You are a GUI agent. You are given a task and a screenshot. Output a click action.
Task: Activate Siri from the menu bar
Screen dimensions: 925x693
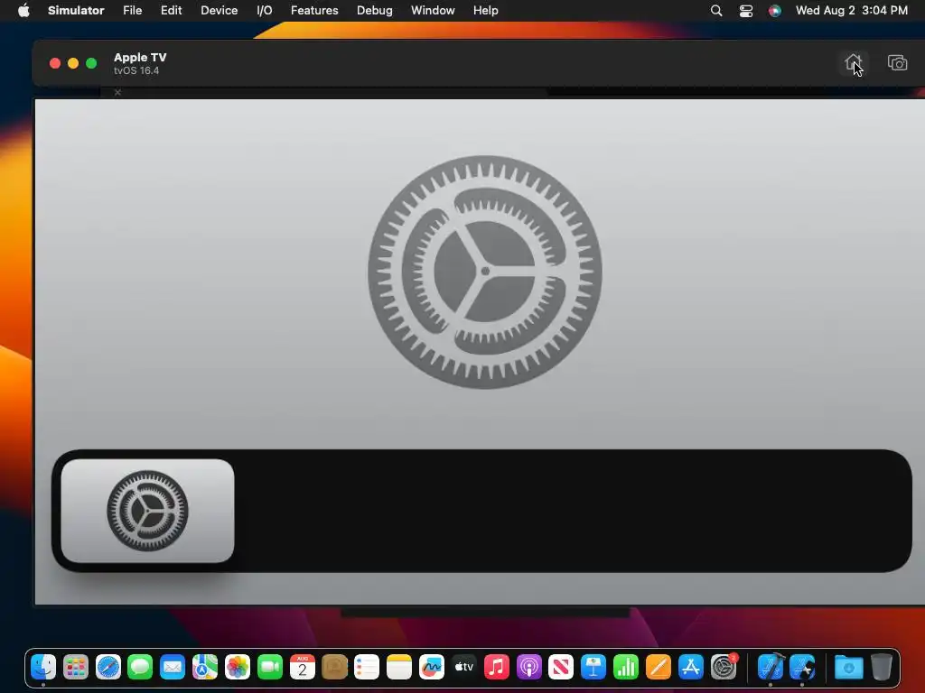pyautogui.click(x=774, y=11)
